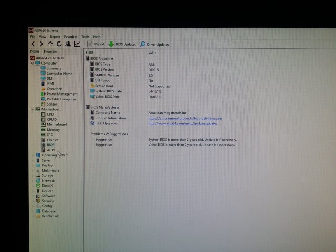This screenshot has width=336, height=252.
Task: Select Sensor in the Computer tree
Action: pos(51,104)
